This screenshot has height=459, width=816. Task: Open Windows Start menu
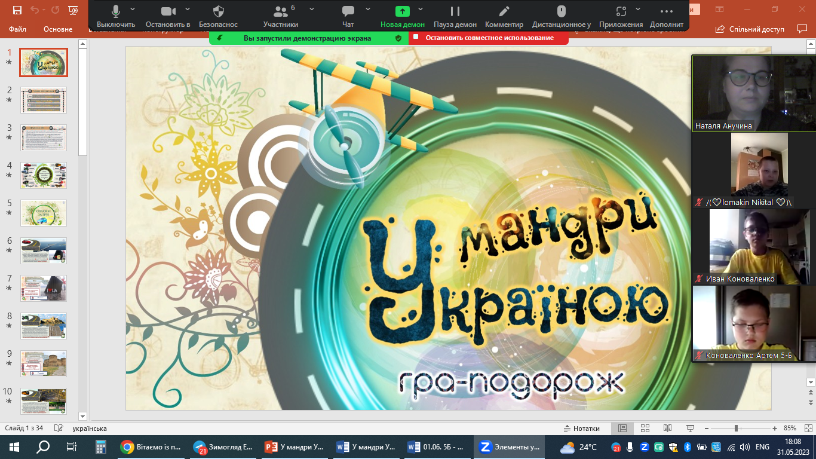(x=14, y=446)
